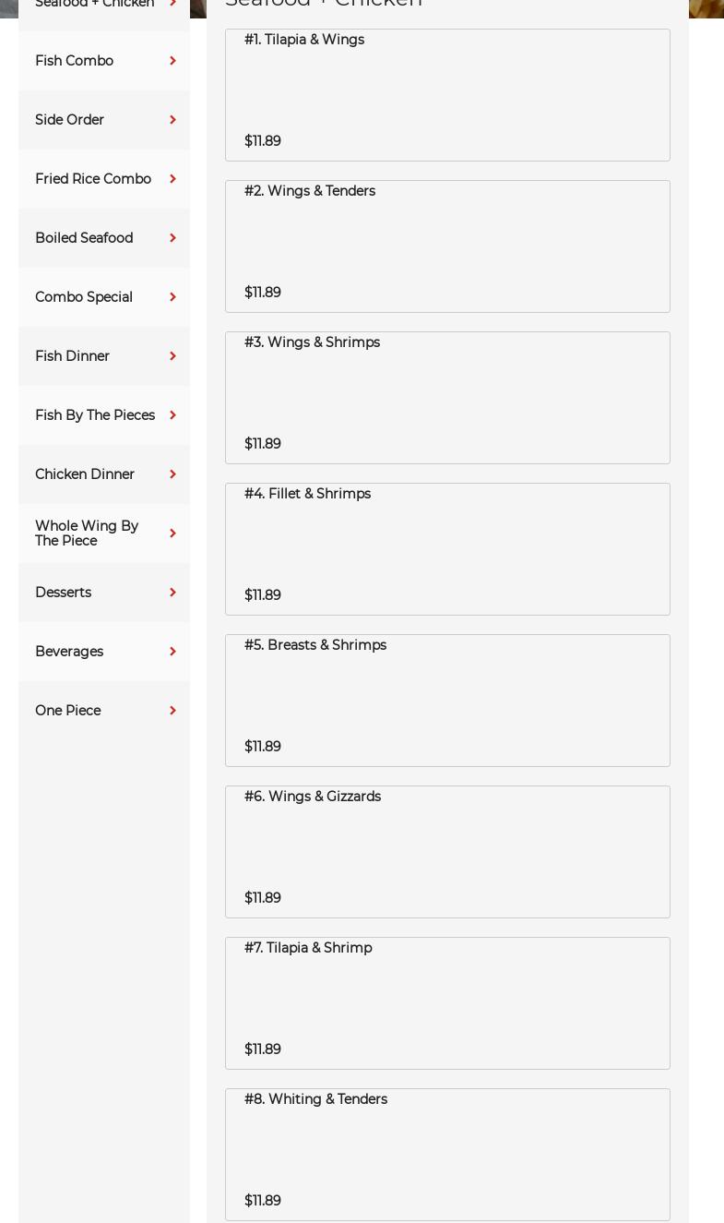Viewport: 724px width, 1223px height.
Task: Choose #6. Wings & Gizzards card
Action: (447, 852)
